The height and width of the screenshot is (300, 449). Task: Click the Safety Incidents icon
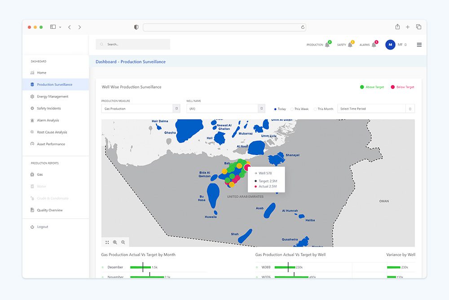tap(32, 108)
